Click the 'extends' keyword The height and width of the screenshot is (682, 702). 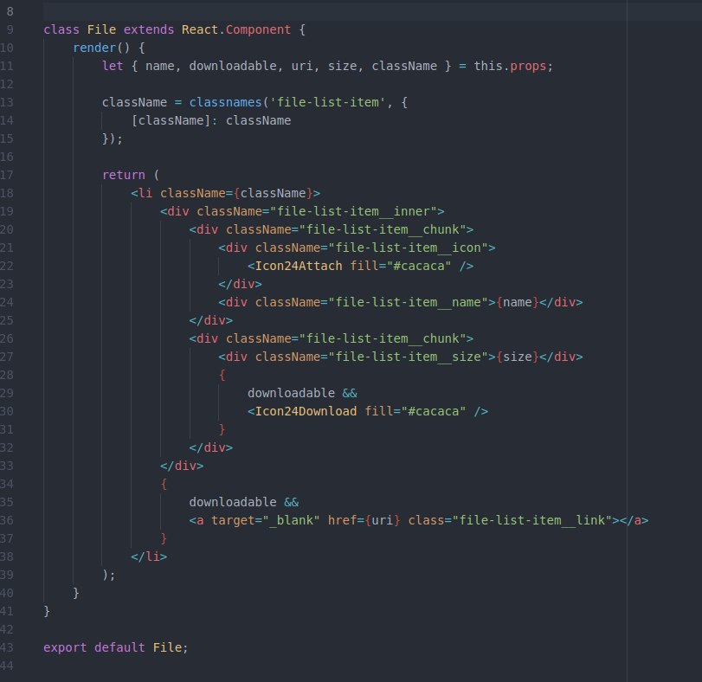point(149,30)
